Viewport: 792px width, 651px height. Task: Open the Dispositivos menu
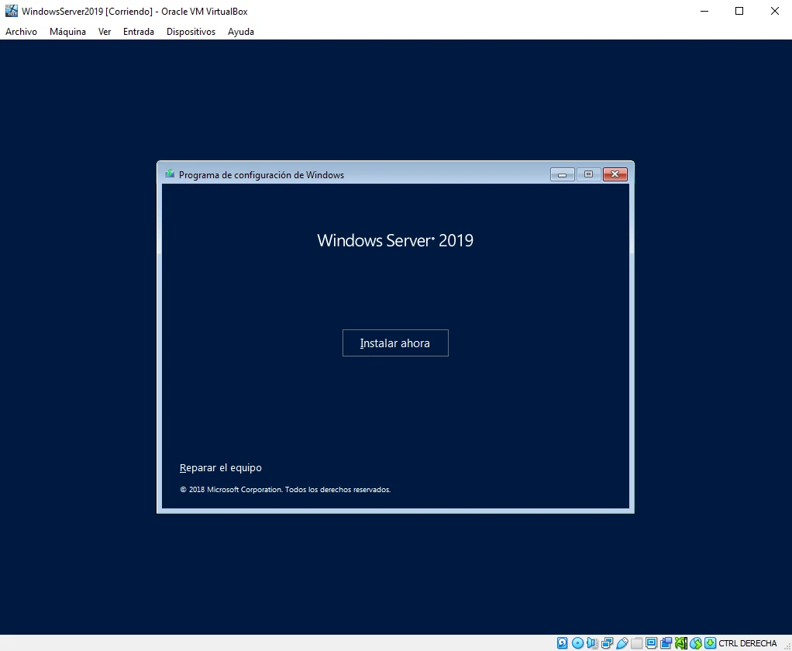[191, 31]
